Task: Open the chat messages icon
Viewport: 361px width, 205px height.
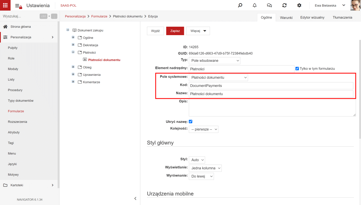Action: point(269,5)
